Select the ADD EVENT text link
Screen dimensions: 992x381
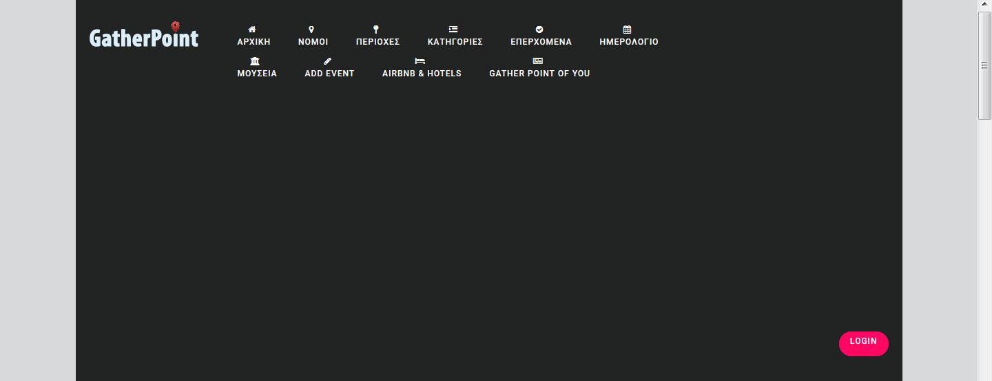pyautogui.click(x=329, y=74)
